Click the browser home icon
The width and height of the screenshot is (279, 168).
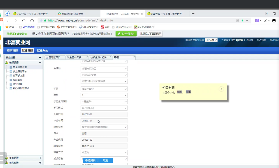[32, 20]
